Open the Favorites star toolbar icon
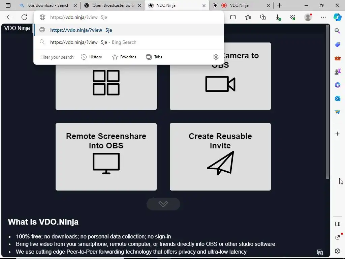Screen dimensions: 345x259 click(248, 17)
